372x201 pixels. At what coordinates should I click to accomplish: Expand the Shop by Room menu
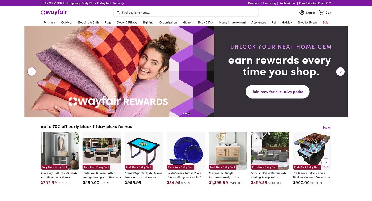tap(307, 22)
